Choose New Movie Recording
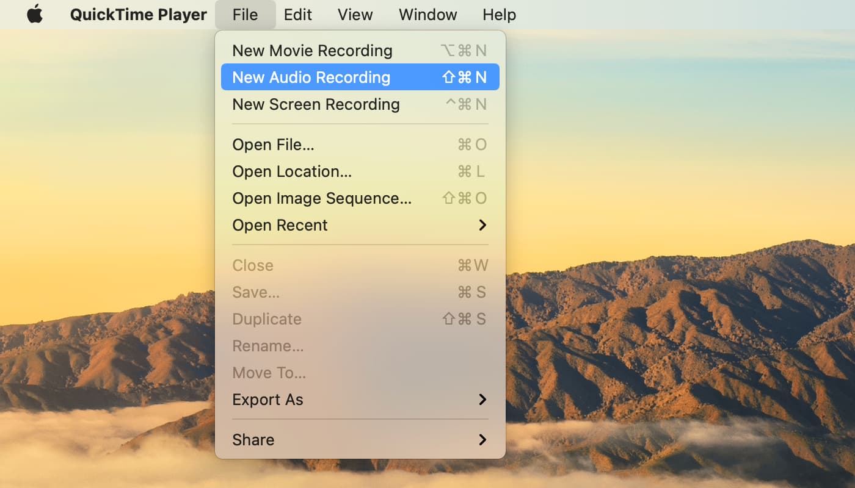The image size is (855, 488). (360, 51)
